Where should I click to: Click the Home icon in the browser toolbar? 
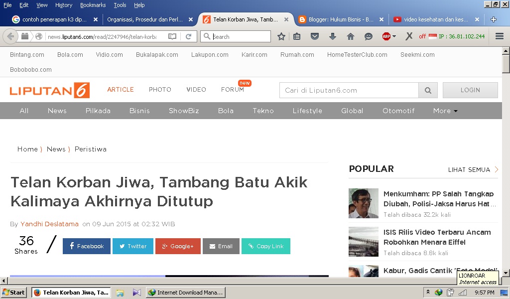pyautogui.click(x=350, y=36)
